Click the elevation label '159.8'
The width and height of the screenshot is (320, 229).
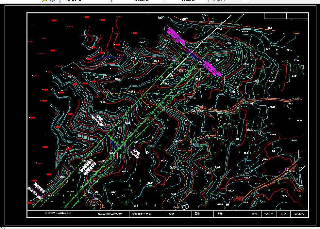(x=157, y=61)
